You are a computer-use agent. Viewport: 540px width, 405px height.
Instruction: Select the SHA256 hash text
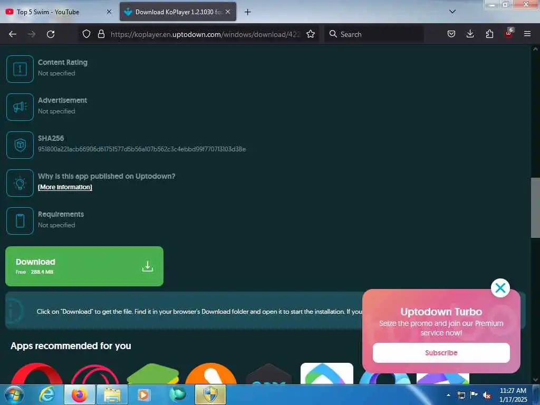[142, 149]
